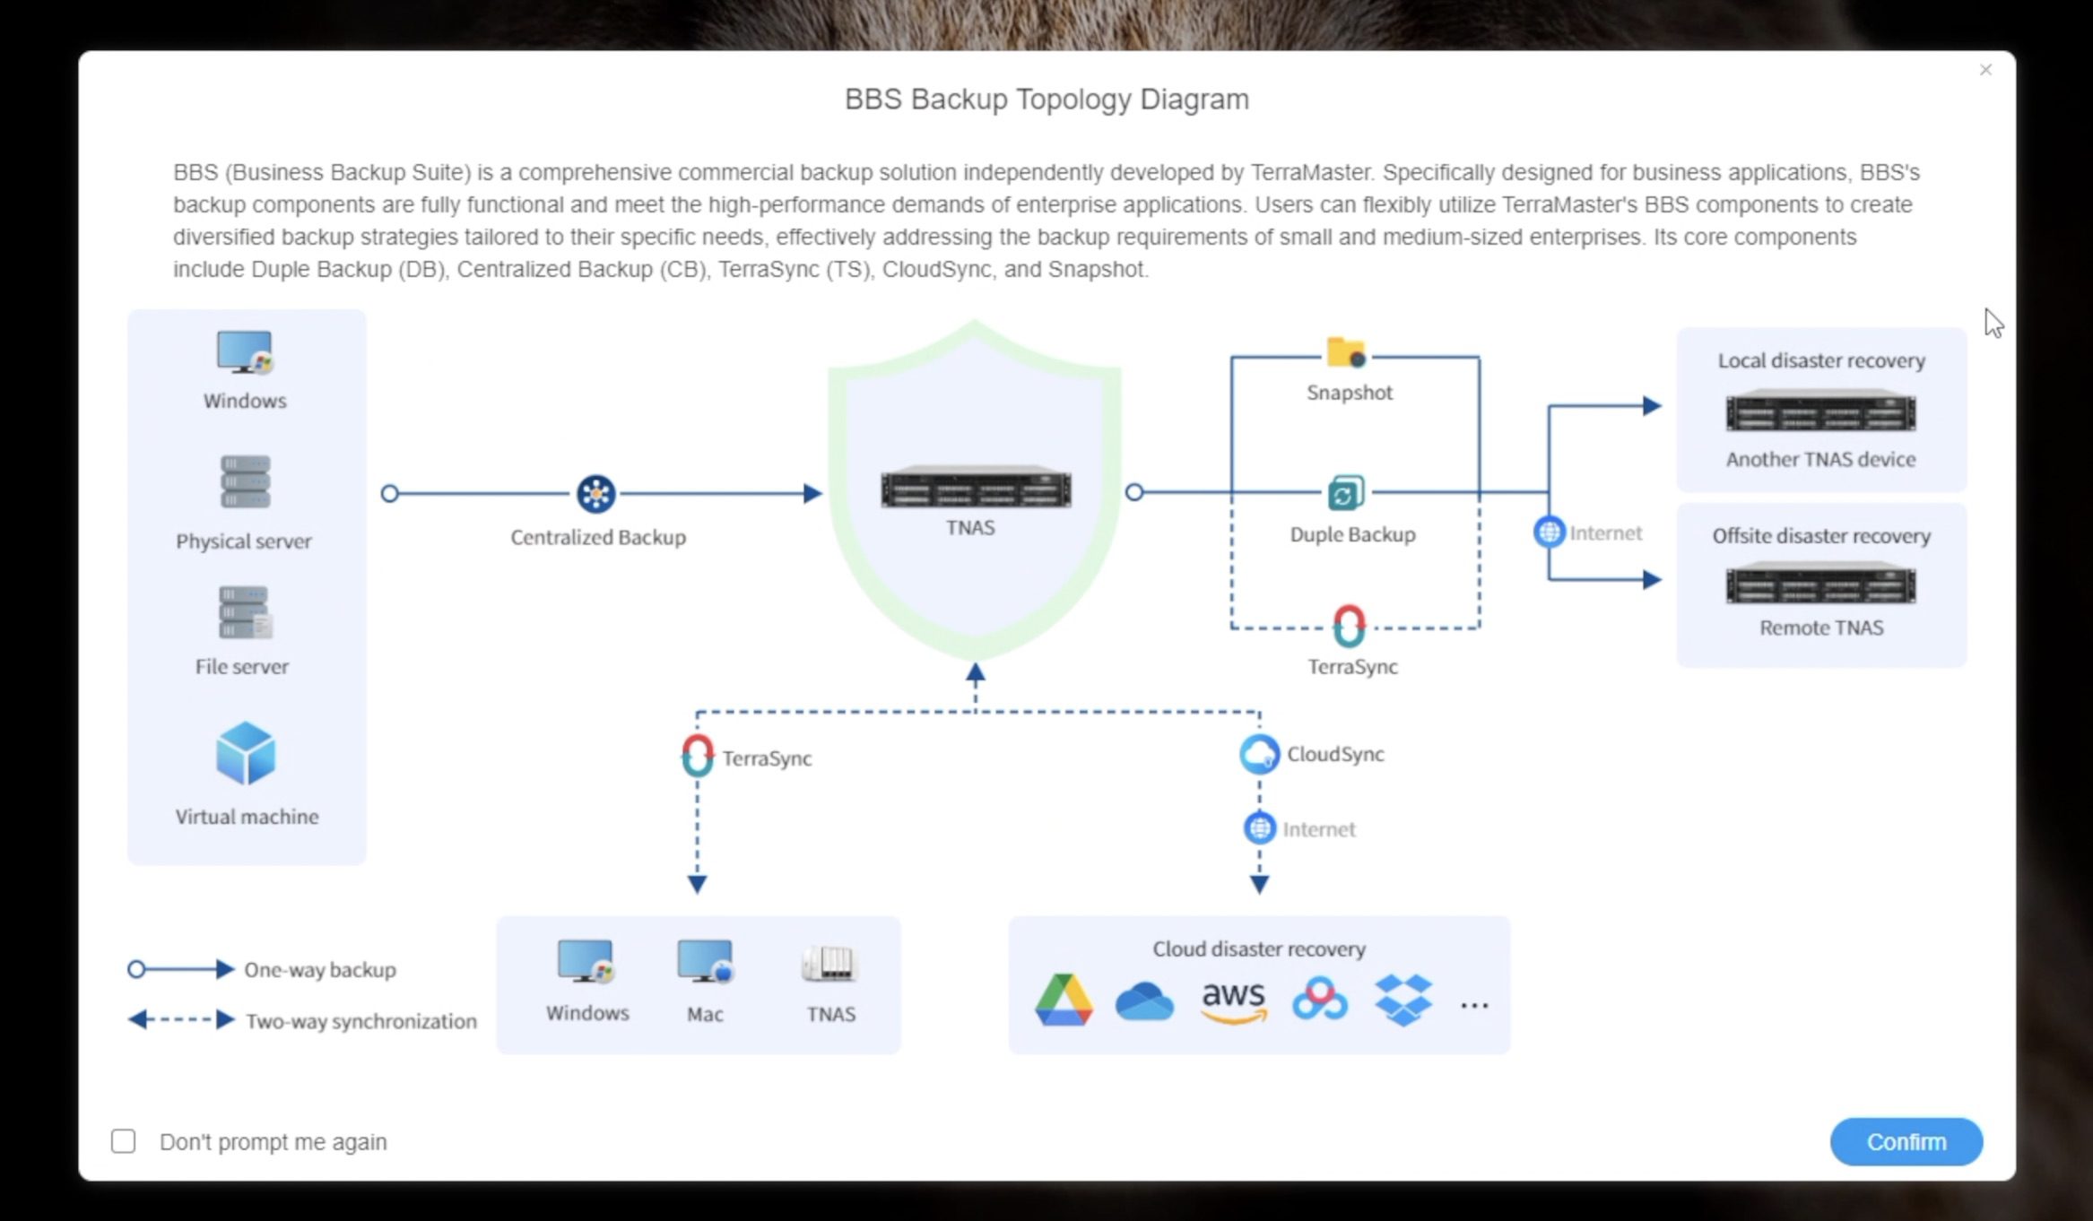Image resolution: width=2093 pixels, height=1221 pixels.
Task: Click the Duple Backup icon
Action: pyautogui.click(x=1345, y=493)
